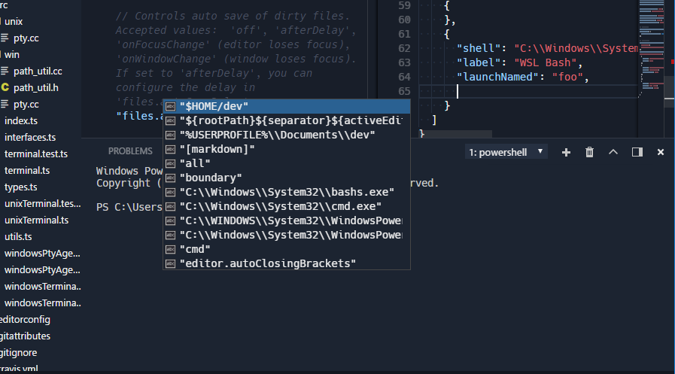Click file icon beside path_util.cc
This screenshot has width=675, height=374.
point(5,71)
